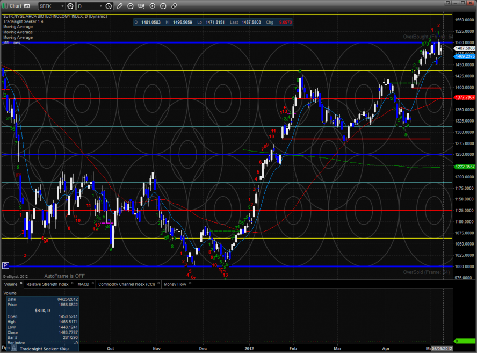Close the Money Flow tab
Screen dimensions: 477x353
[x=192, y=284]
